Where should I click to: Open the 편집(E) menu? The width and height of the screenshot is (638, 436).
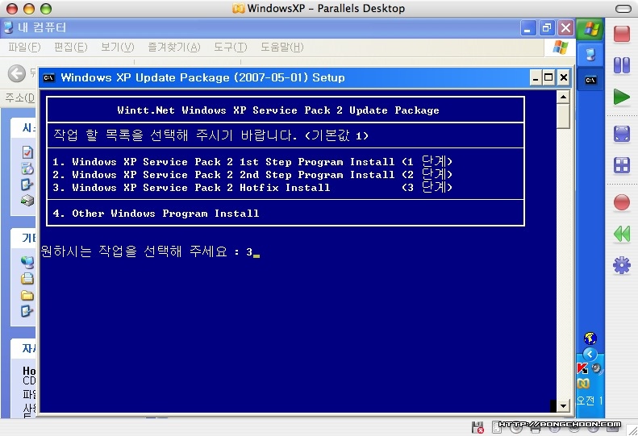(x=70, y=48)
